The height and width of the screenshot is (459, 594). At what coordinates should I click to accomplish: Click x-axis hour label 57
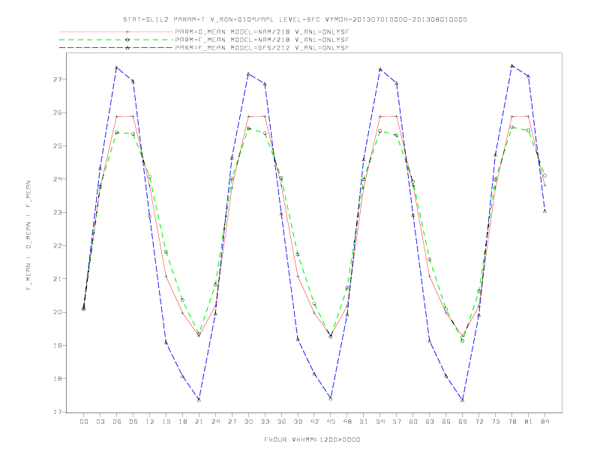point(397,421)
